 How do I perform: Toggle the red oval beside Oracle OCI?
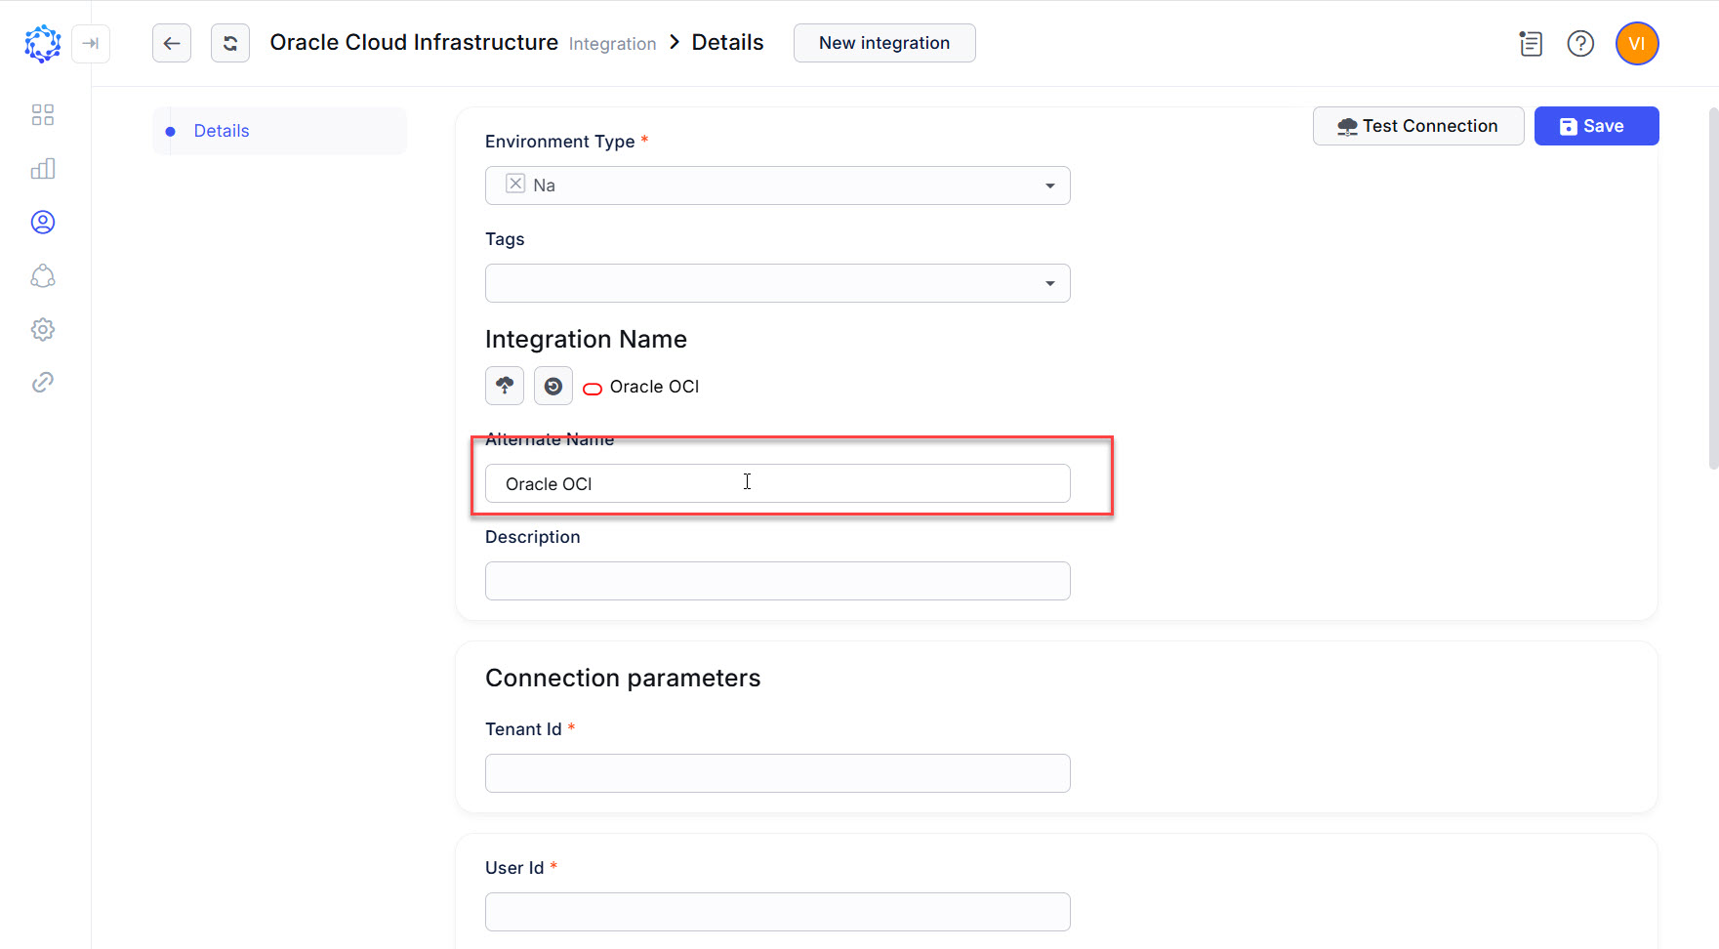pyautogui.click(x=593, y=388)
